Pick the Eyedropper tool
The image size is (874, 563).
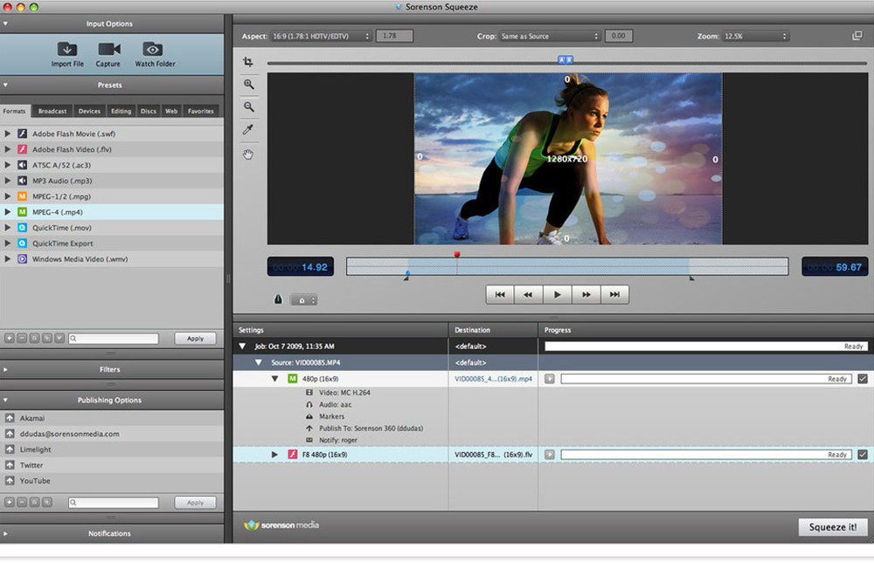coord(248,130)
